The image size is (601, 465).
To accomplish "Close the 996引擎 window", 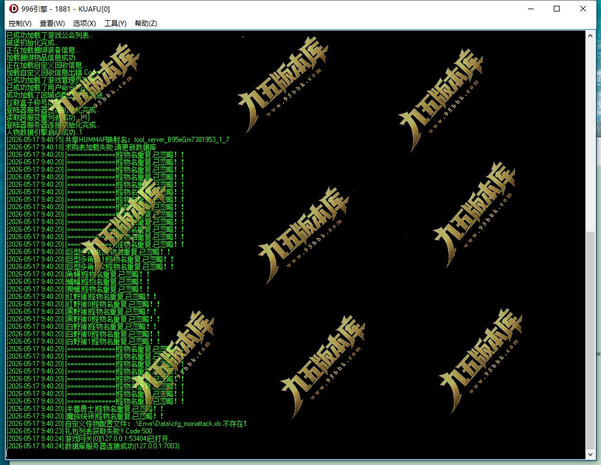I will 583,9.
